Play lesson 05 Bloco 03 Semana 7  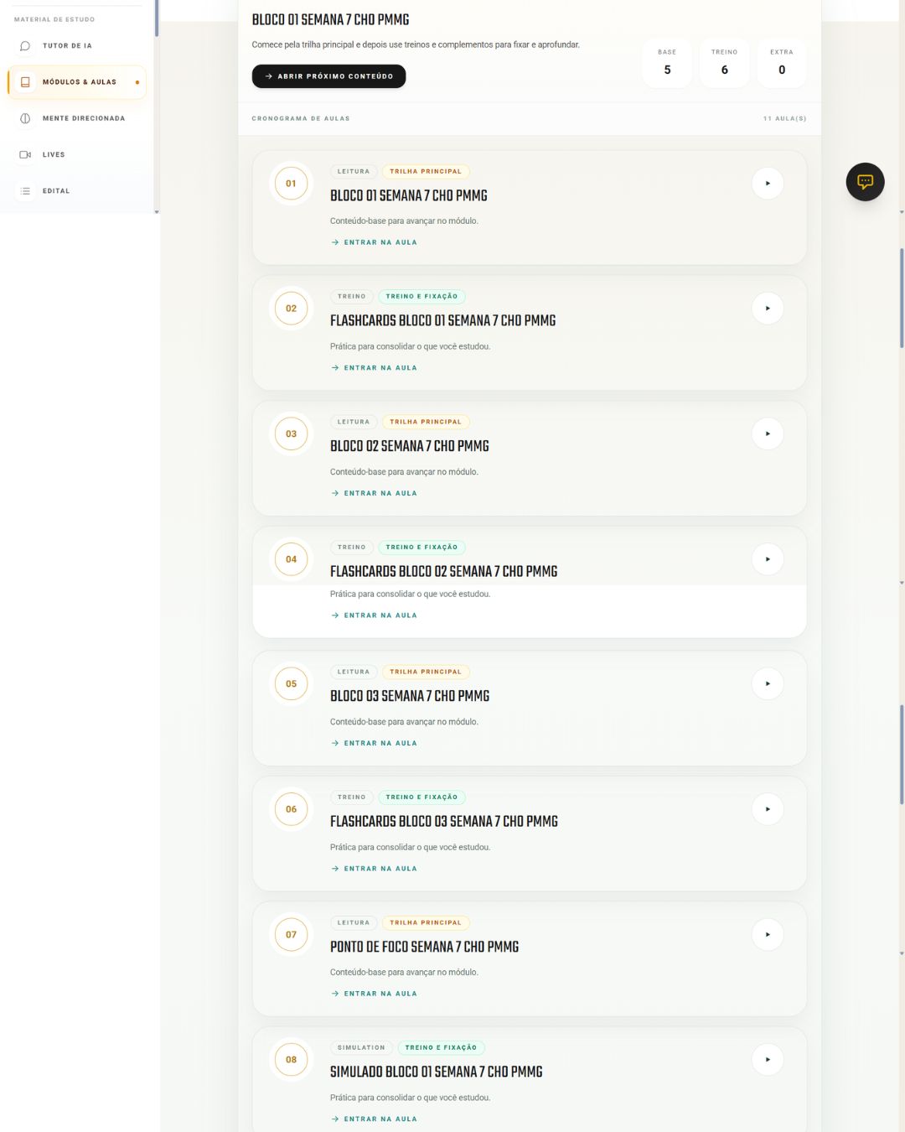click(768, 683)
